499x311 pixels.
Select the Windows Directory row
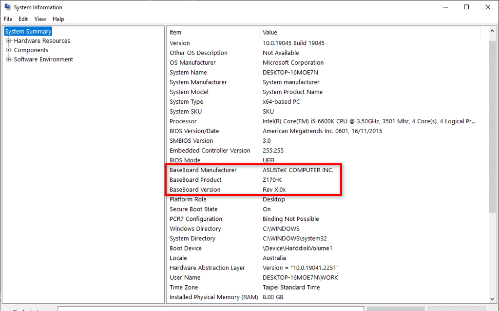(x=324, y=229)
